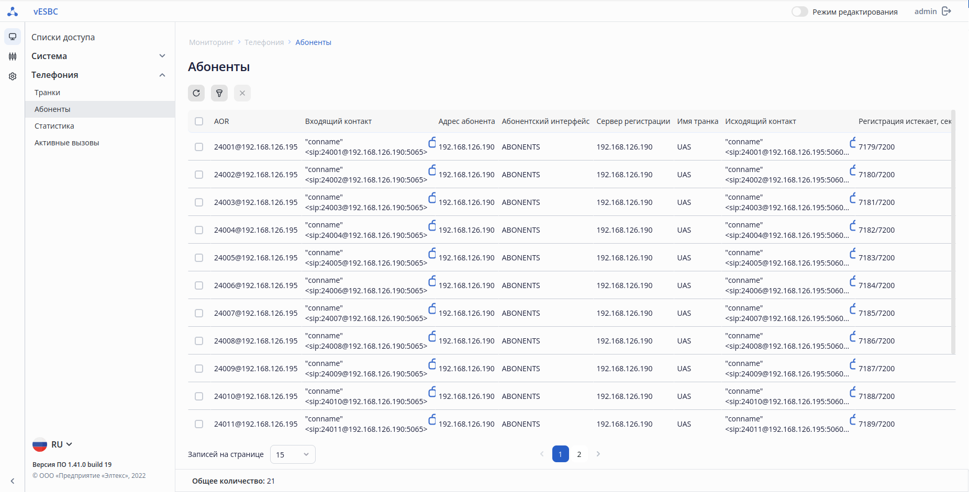Enable the Режим редактирования toggle
Image resolution: width=969 pixels, height=492 pixels.
pyautogui.click(x=799, y=12)
